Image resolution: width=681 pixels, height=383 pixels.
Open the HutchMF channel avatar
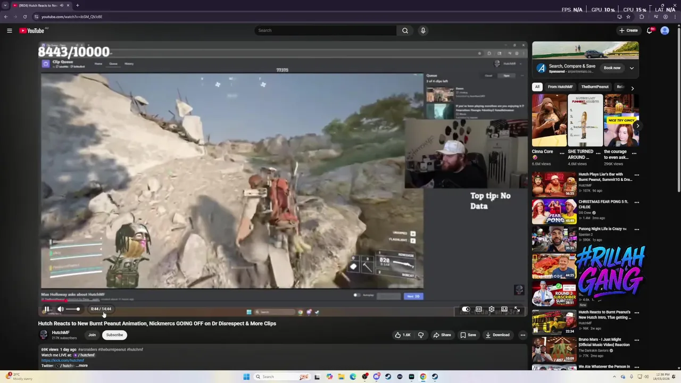44,335
